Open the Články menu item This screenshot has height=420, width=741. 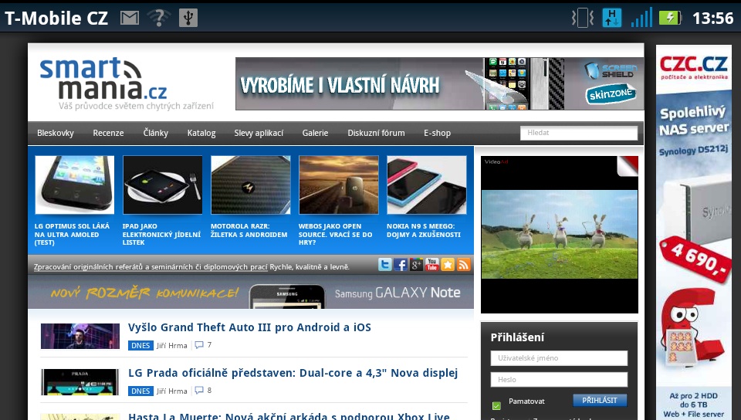[x=155, y=134]
